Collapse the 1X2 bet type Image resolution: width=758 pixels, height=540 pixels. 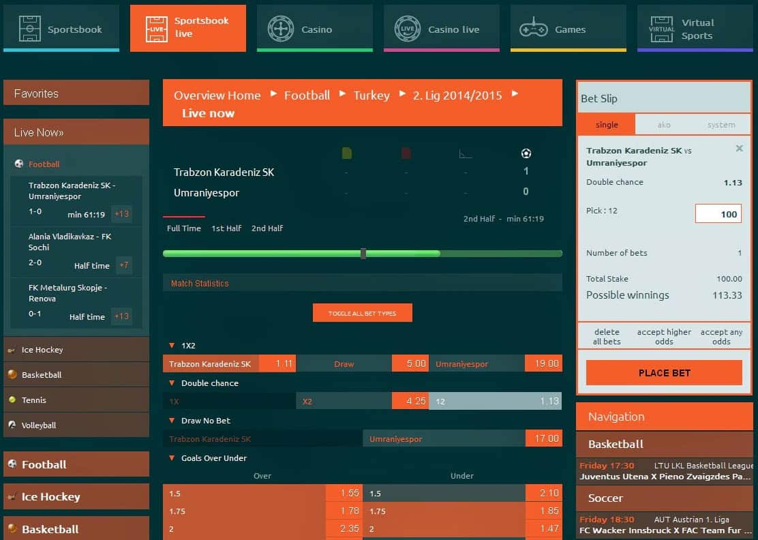point(172,345)
